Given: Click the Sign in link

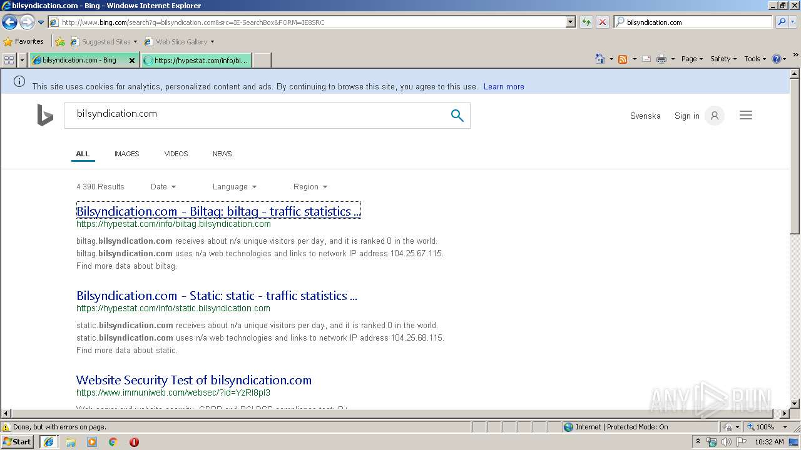Looking at the screenshot, I should point(686,116).
